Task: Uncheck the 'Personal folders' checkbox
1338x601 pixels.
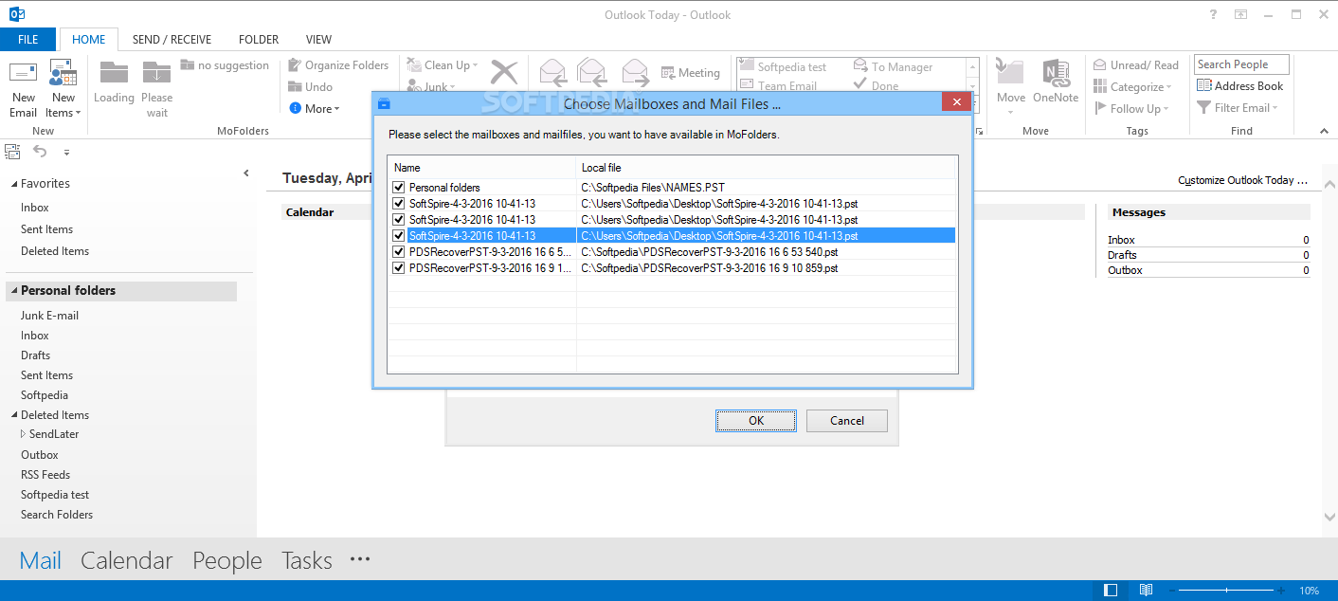Action: point(399,188)
